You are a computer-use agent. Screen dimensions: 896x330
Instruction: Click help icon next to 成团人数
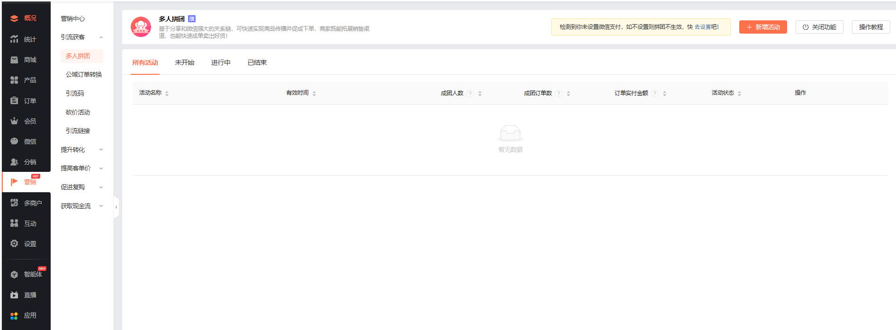(x=470, y=93)
